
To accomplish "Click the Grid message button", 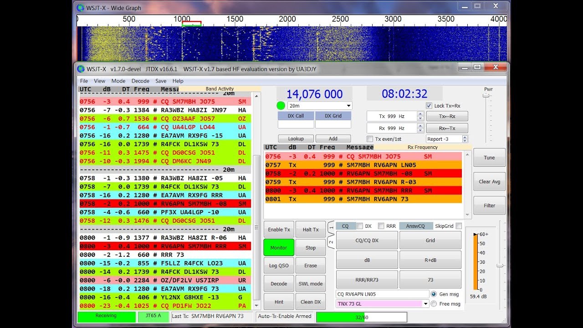I will 430,240.
